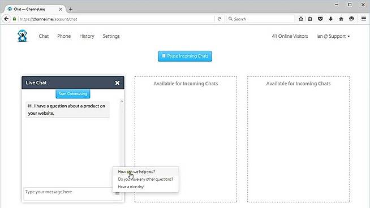Close the Chat — Channel.me tab
Image resolution: width=370 pixels, height=208 pixels.
pos(61,9)
